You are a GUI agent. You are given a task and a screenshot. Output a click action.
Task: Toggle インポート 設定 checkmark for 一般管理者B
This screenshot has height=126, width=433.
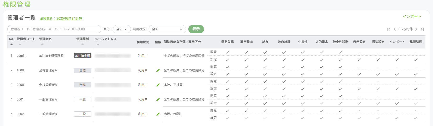397,118
